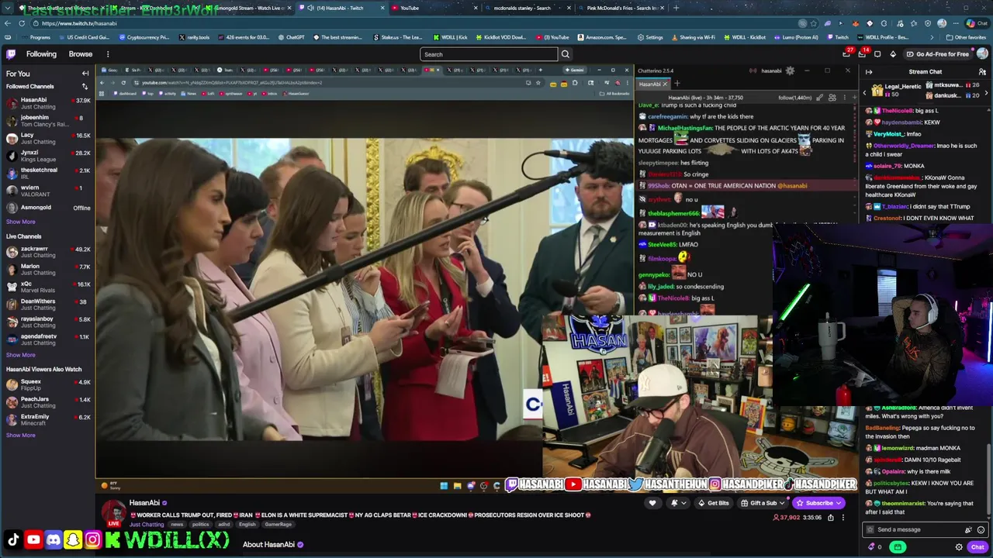Open the emote picker smiley in chat

point(981,529)
